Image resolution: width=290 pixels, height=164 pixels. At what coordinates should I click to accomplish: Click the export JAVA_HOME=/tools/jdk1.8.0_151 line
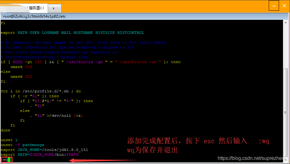[44, 150]
